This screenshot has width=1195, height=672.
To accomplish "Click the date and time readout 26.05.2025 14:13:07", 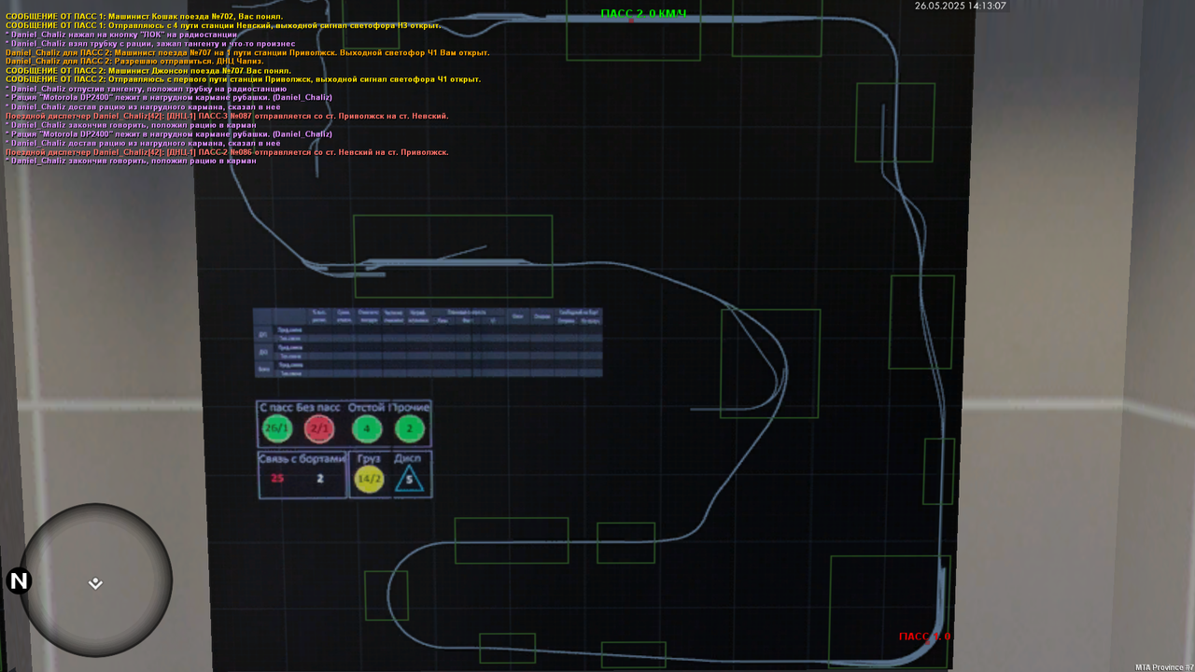I will coord(960,6).
